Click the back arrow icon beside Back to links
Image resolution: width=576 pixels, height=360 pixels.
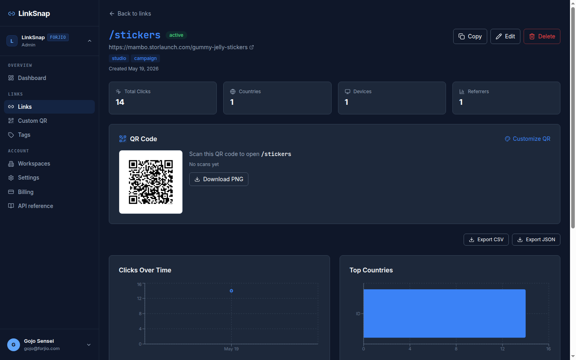pos(112,14)
